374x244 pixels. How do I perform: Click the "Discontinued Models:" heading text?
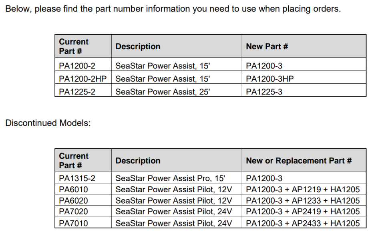point(48,123)
